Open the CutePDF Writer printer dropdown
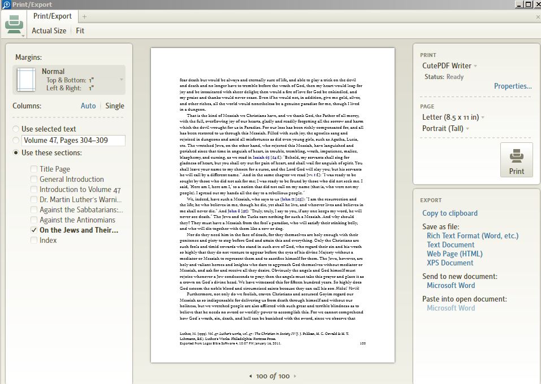This screenshot has height=384, width=541. tap(449, 66)
